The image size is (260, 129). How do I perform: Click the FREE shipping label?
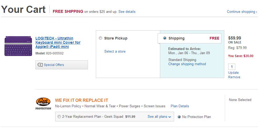point(214,38)
